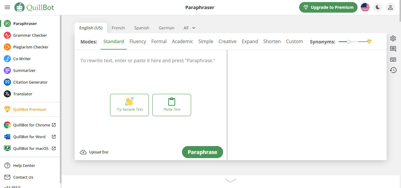Viewport: 401px width, 188px height.
Task: Select Custom mode
Action: point(294,42)
